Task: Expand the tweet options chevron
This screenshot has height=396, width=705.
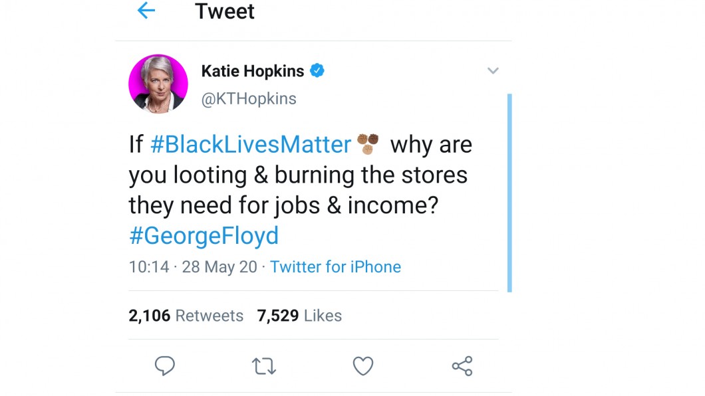Action: 493,71
